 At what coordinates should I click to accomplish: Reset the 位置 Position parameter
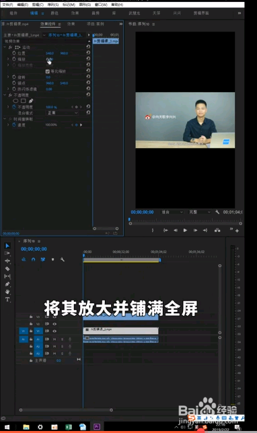coord(88,52)
